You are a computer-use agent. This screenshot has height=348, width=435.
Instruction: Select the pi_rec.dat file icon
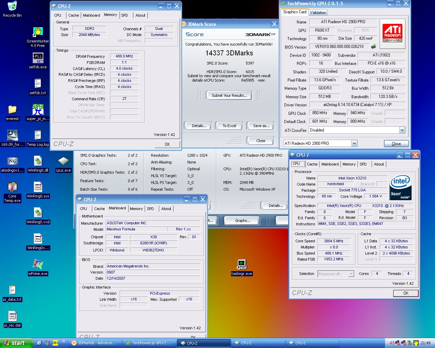pos(12,319)
